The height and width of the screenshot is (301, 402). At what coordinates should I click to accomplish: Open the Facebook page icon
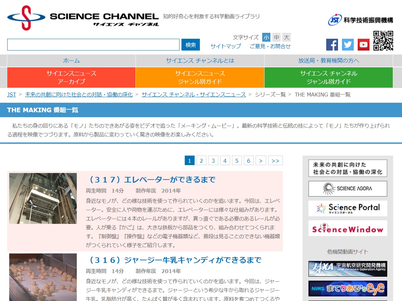332,45
